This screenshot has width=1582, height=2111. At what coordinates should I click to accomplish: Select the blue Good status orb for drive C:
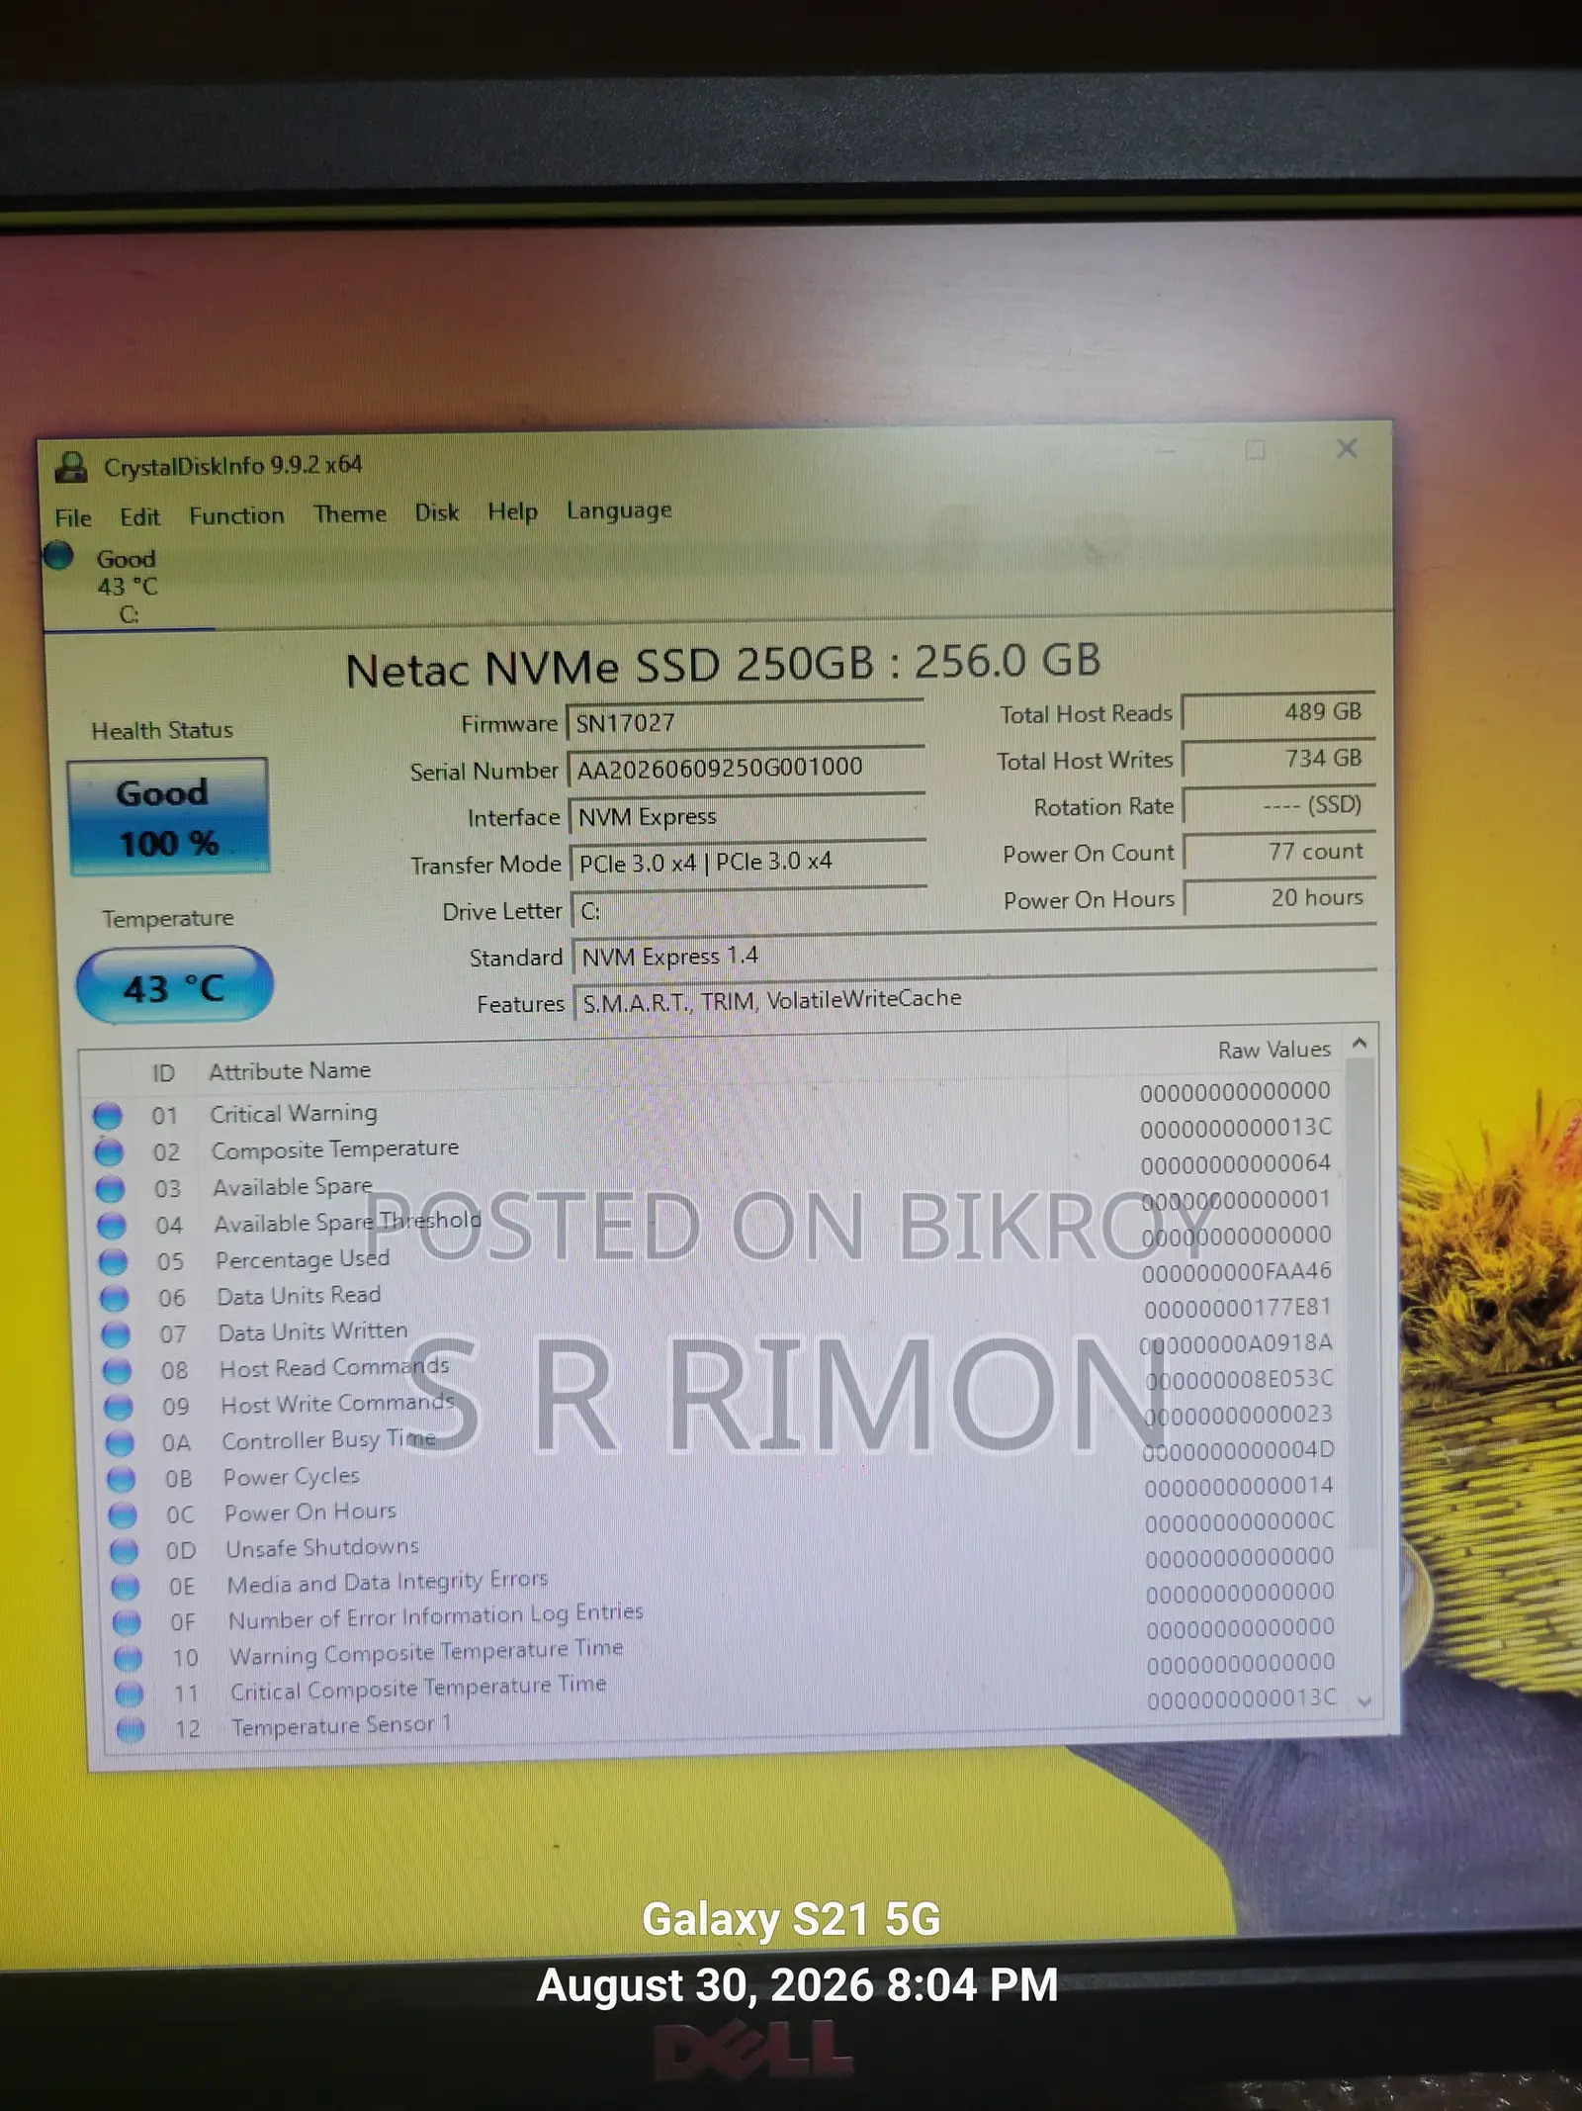[x=58, y=556]
